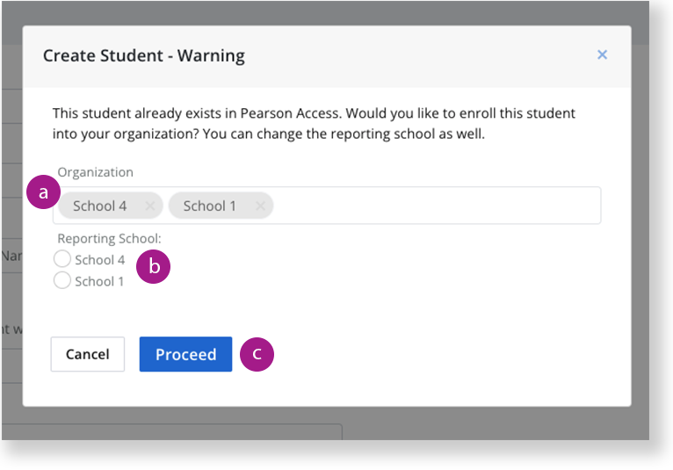
Task: Click the 'student already exists' message text
Action: pos(314,124)
